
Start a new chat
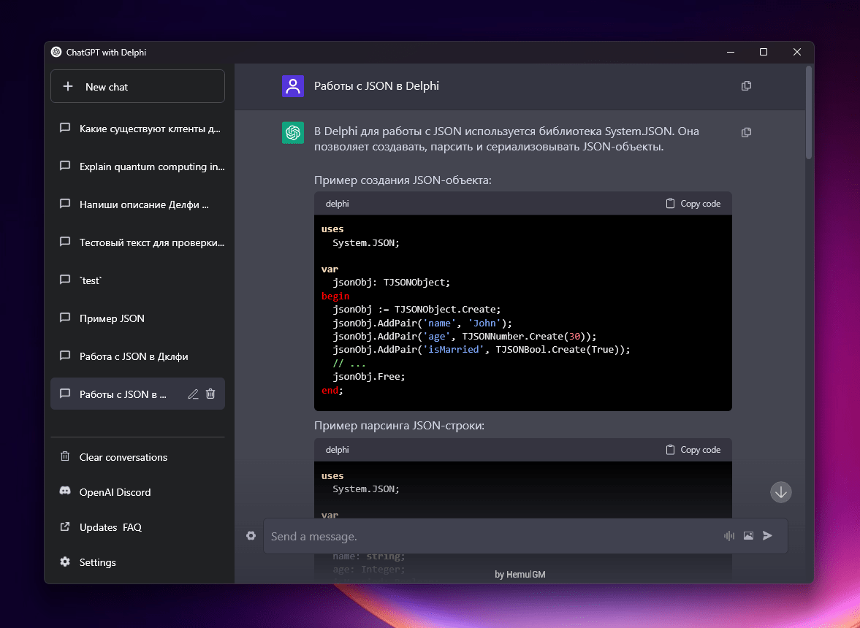tap(137, 86)
